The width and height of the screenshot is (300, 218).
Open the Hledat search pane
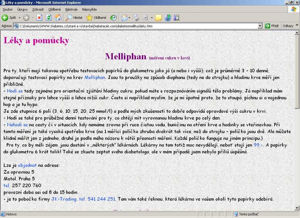74,18
